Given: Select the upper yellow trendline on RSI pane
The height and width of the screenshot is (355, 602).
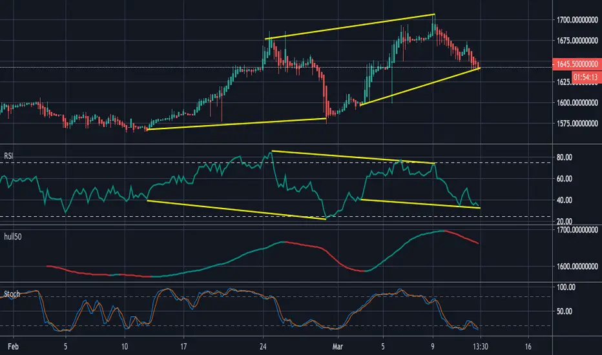Looking at the screenshot, I should 353,157.
